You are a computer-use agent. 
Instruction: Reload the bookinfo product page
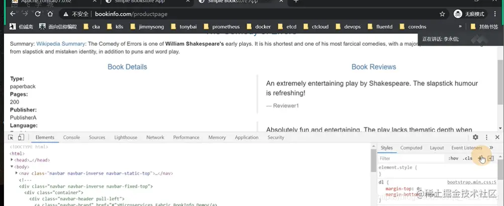point(38,14)
